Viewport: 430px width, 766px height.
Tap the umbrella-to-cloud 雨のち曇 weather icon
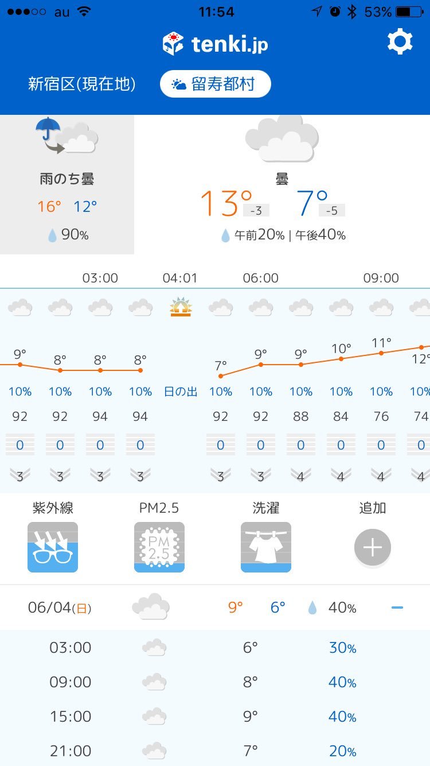pyautogui.click(x=67, y=137)
